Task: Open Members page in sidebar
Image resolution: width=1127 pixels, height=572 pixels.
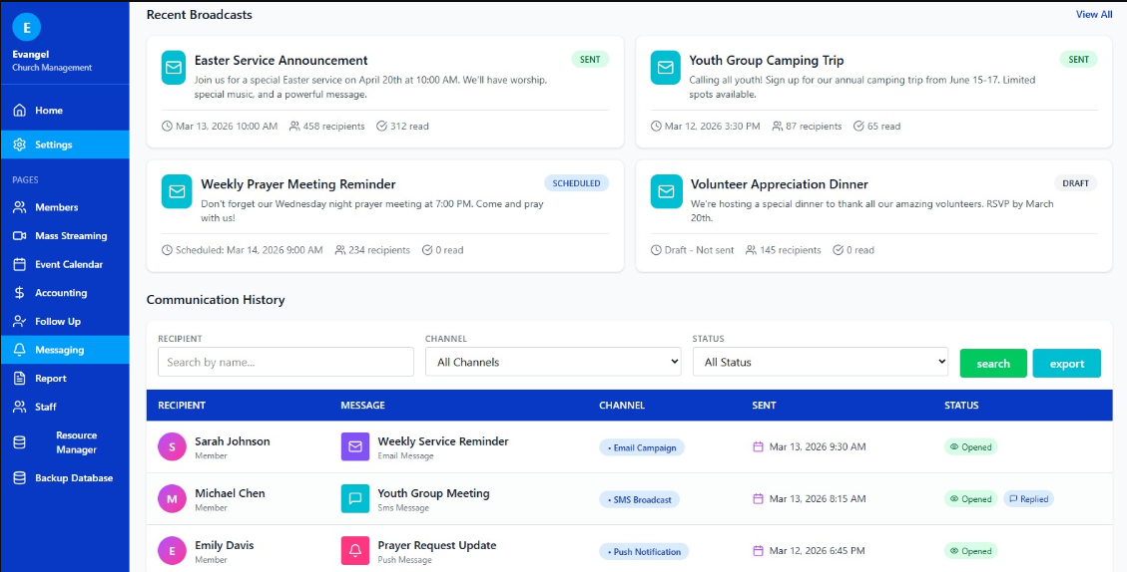Action: [x=56, y=207]
